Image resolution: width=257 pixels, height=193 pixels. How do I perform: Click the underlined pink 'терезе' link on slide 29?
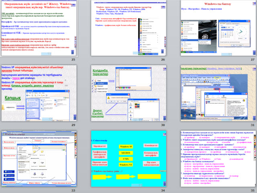tap(16, 78)
